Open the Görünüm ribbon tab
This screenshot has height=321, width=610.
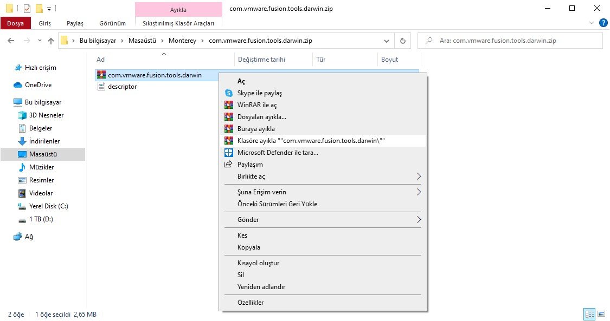(x=112, y=23)
